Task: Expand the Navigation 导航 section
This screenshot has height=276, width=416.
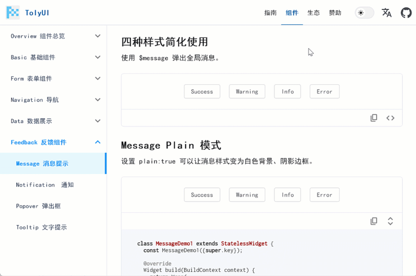Action: [x=53, y=100]
